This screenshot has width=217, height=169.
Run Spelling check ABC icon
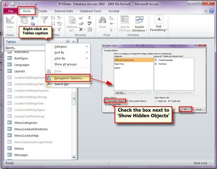(89, 23)
